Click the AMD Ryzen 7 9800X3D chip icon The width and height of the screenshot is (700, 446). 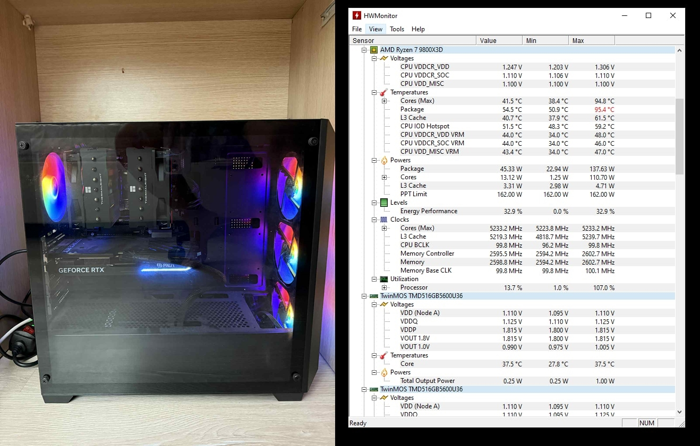374,50
